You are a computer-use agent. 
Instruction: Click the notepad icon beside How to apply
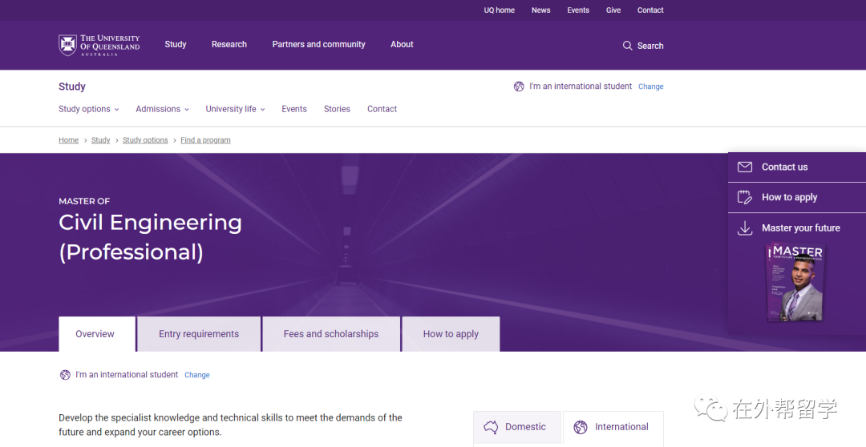pyautogui.click(x=745, y=197)
